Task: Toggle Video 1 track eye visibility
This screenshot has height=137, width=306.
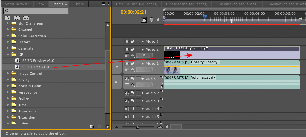Action: (x=127, y=63)
